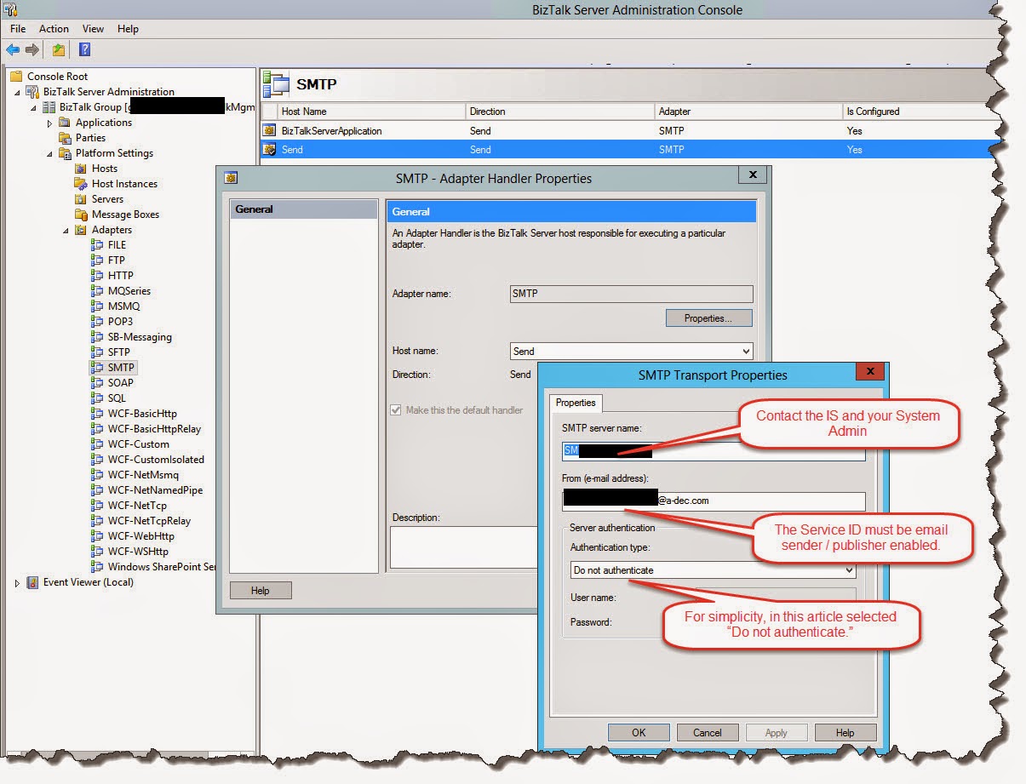
Task: Click the Host Instances icon
Action: coord(81,184)
